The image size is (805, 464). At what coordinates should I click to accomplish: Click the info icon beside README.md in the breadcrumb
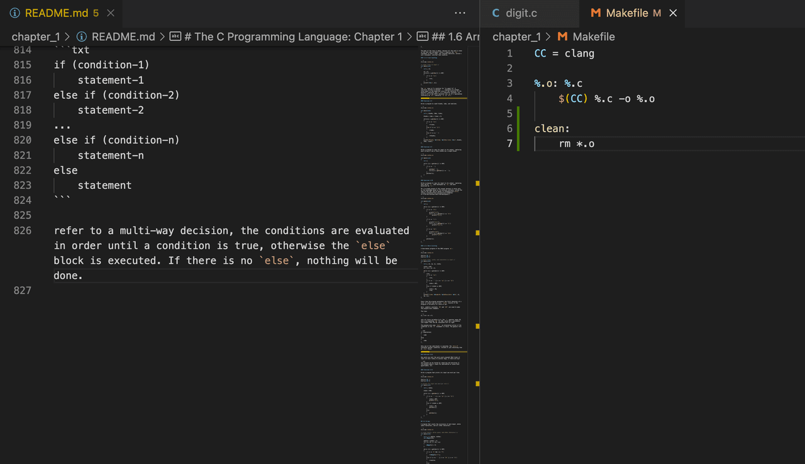point(81,37)
